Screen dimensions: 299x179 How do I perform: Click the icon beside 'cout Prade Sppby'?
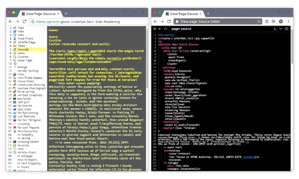[x=15, y=78]
